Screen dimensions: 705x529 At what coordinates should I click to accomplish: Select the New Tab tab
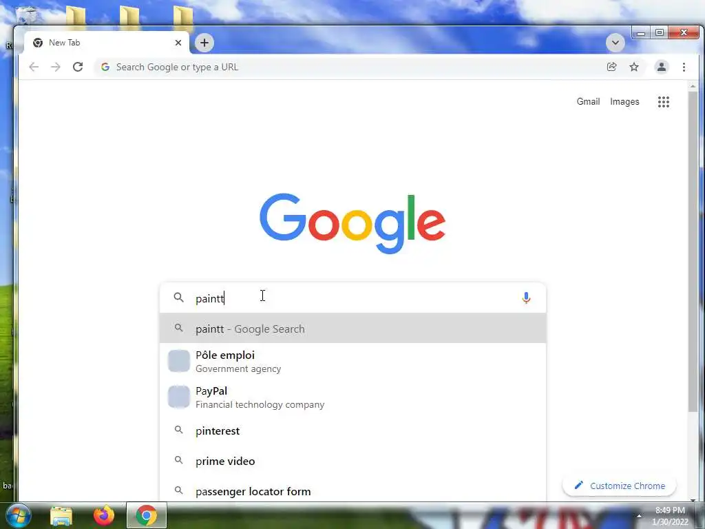coord(107,43)
